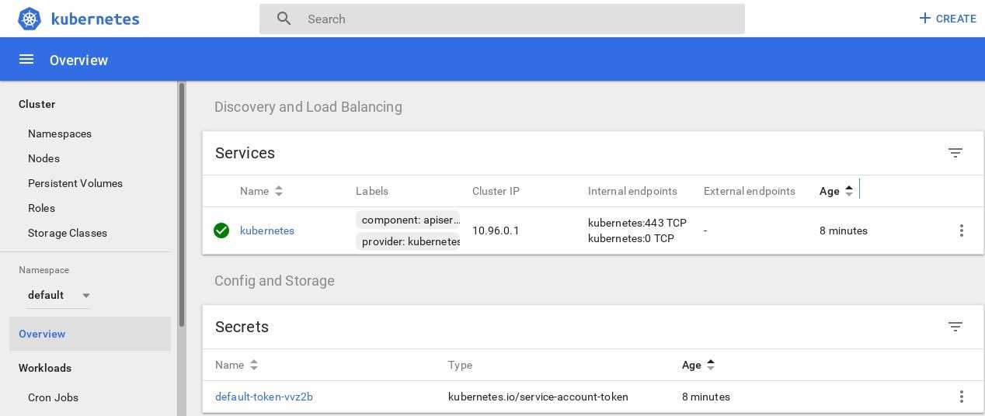Open the hamburger navigation menu

[26, 60]
